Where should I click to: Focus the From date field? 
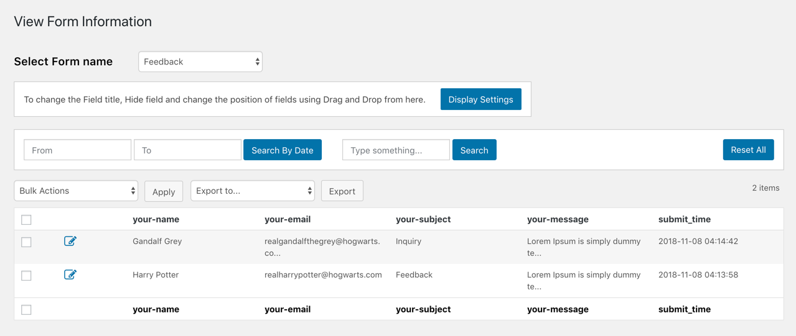pyautogui.click(x=77, y=150)
